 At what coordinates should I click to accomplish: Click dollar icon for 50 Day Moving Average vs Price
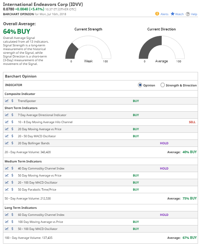point(12,175)
